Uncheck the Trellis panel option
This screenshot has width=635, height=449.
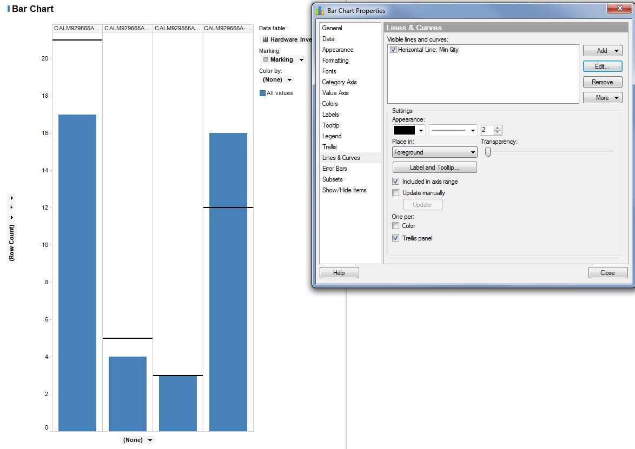395,238
